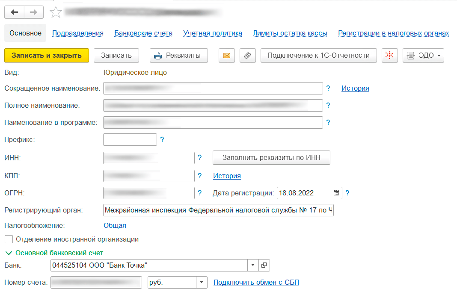Open attached files via paperclip icon

coord(247,56)
